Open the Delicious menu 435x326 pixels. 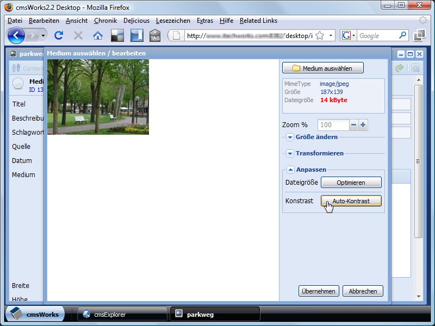[136, 21]
